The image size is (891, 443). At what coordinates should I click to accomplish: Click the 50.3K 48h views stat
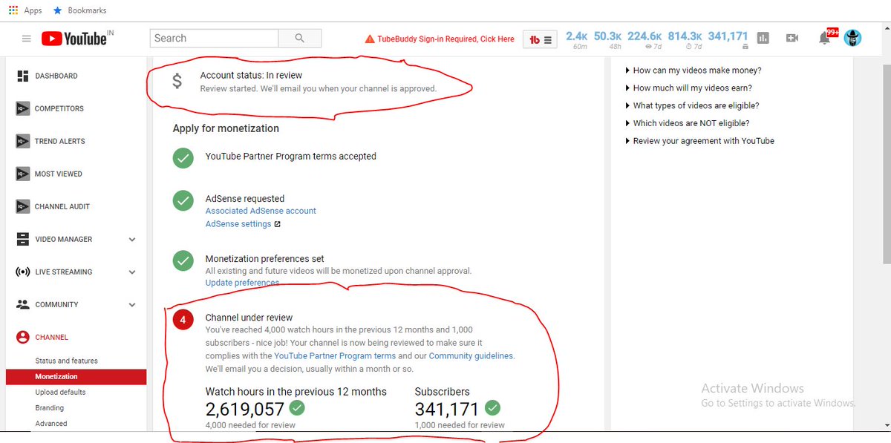pos(607,39)
